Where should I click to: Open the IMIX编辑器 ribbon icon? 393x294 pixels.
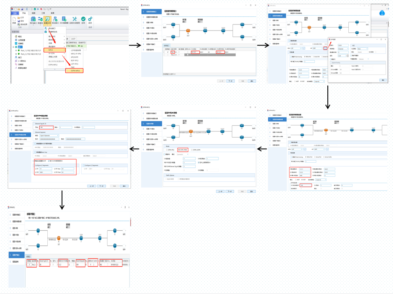coord(64,19)
